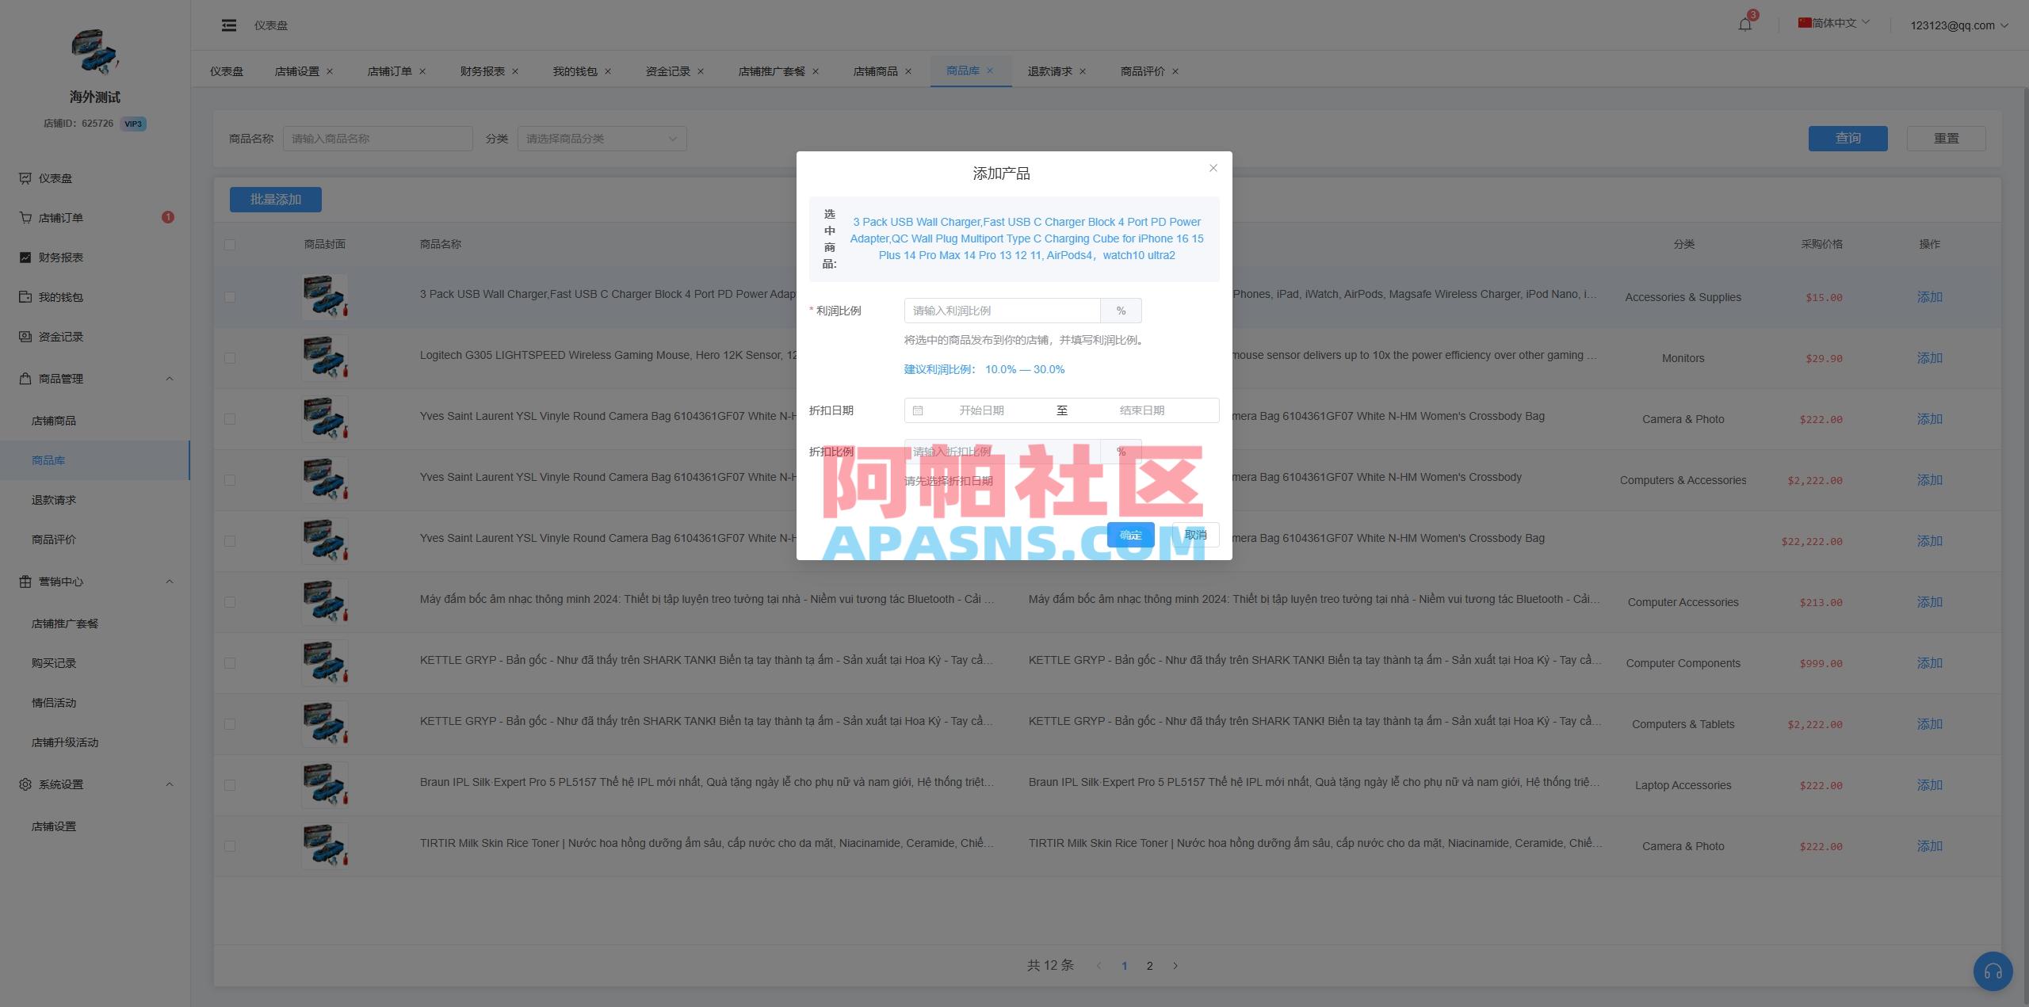Open 财务报表 via its sidebar icon
The image size is (2029, 1007).
25,257
